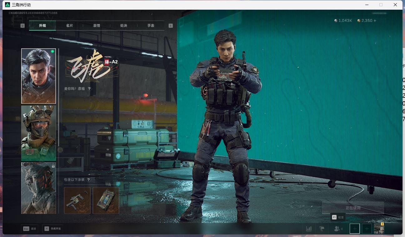Switch to the 表情 tab

click(97, 26)
